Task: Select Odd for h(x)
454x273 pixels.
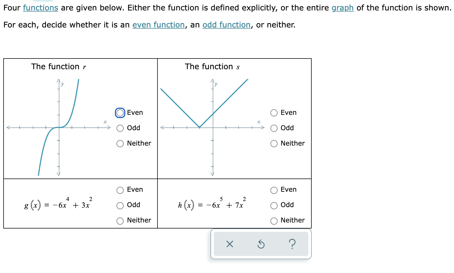Action: point(273,205)
